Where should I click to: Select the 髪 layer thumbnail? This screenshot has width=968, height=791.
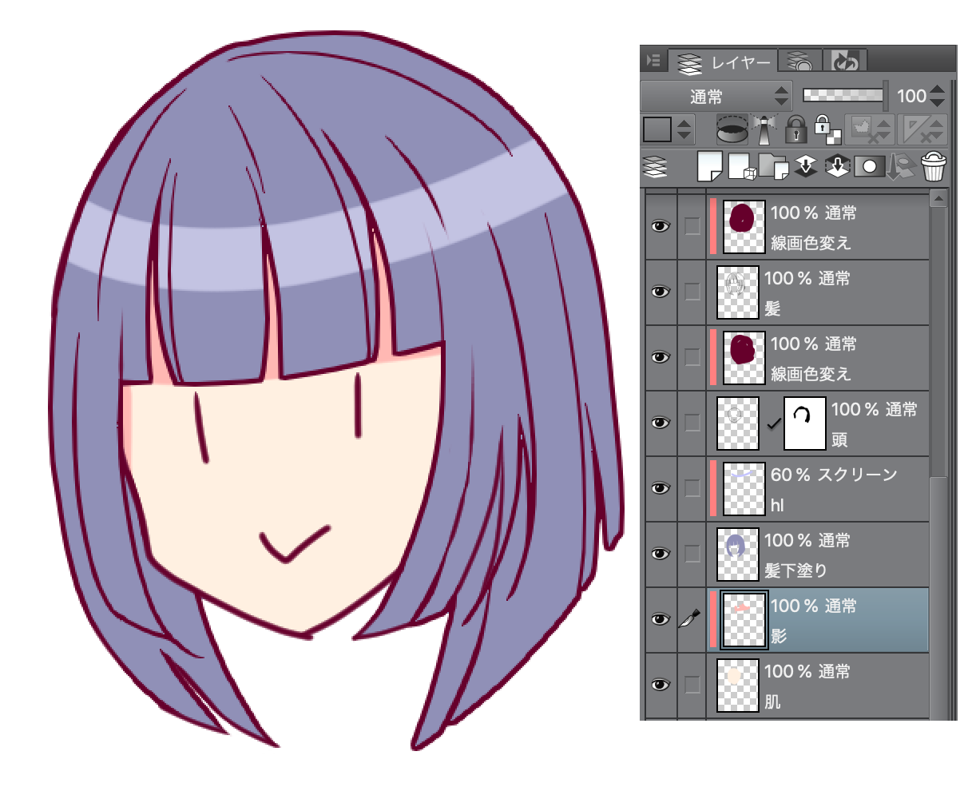738,292
